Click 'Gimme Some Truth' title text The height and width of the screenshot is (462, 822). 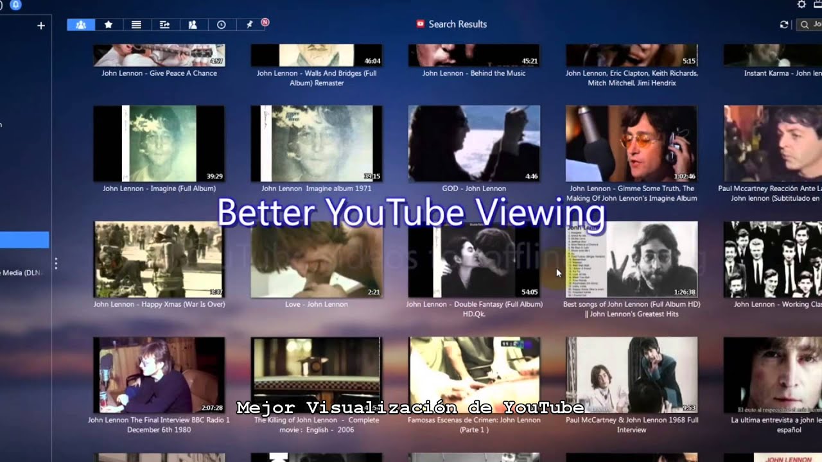632,194
